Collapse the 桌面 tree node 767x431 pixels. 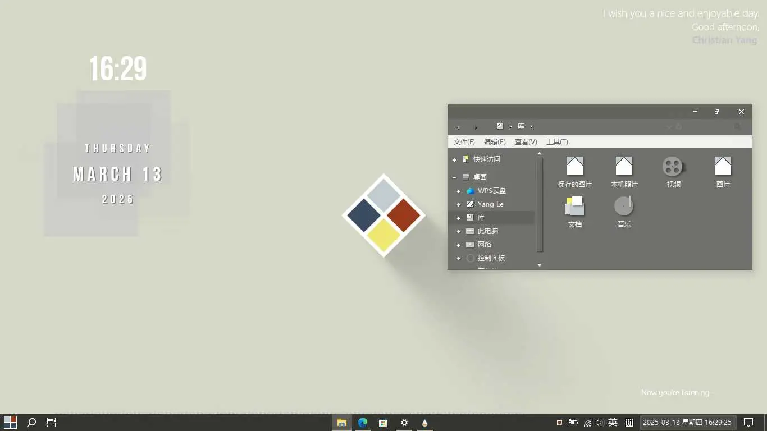[454, 177]
